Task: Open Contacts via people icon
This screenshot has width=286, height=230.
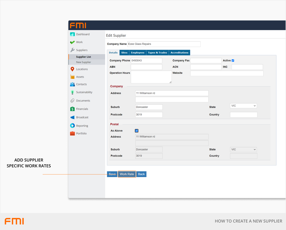Action: point(72,84)
